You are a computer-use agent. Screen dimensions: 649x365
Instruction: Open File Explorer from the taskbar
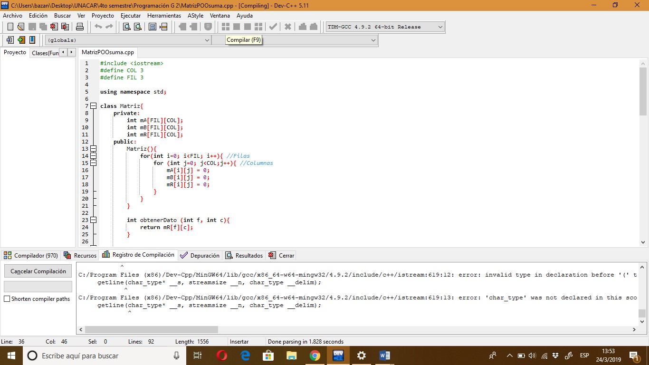point(292,355)
